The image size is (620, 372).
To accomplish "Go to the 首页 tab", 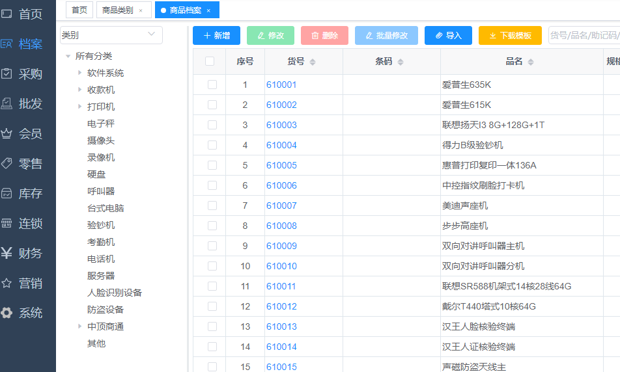I will click(x=79, y=10).
